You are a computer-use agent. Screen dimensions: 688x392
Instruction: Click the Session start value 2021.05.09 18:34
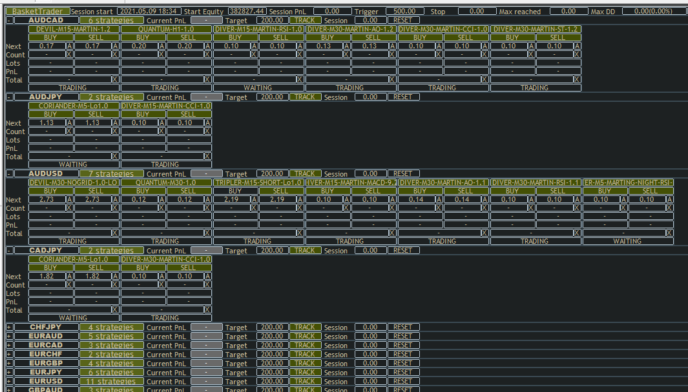coord(149,11)
